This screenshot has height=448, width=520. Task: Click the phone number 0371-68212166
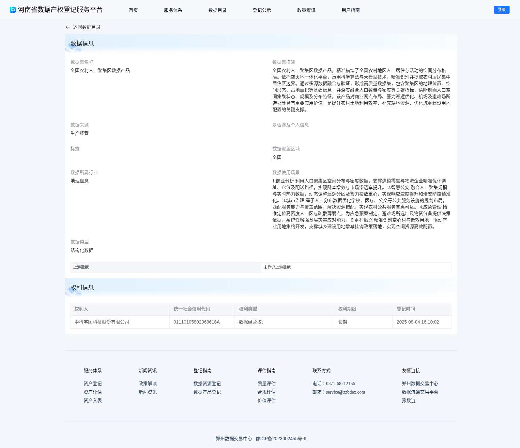341,383
